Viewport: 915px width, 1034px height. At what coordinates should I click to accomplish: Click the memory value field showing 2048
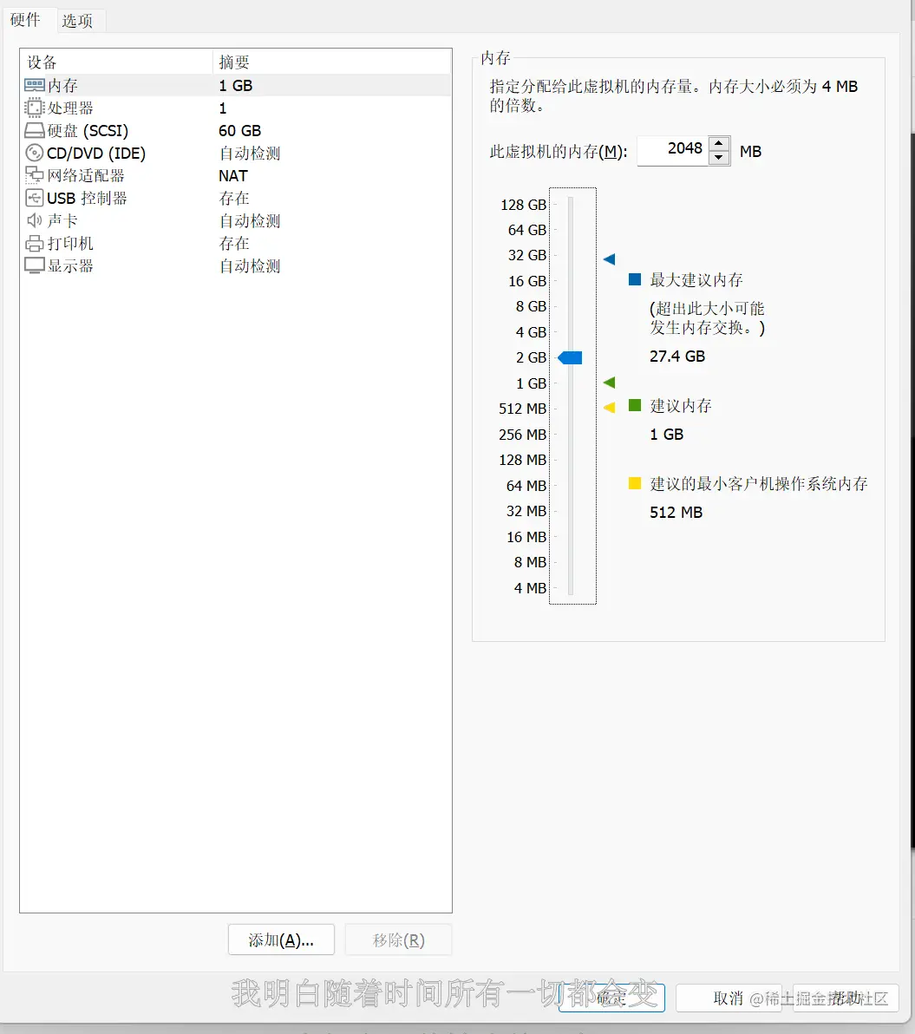click(673, 150)
